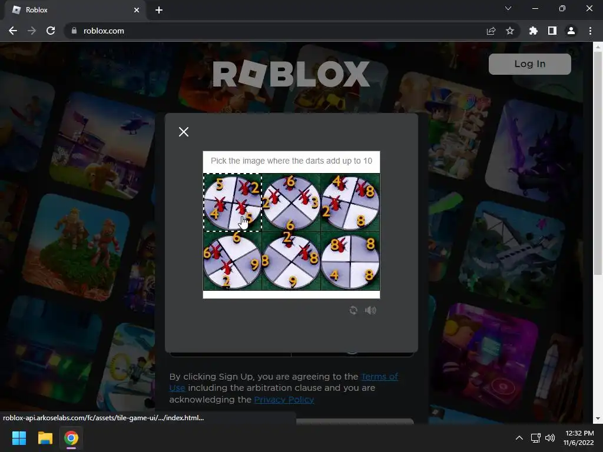Bookmark this tab with the star
603x452 pixels.
pyautogui.click(x=510, y=31)
